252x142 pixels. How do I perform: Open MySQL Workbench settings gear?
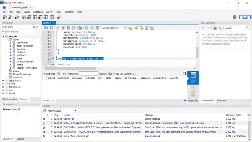click(x=235, y=17)
